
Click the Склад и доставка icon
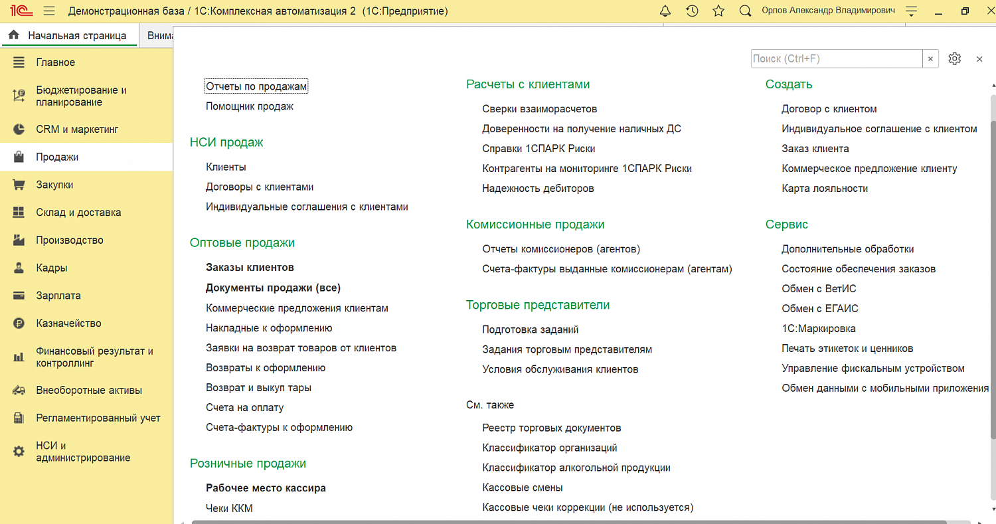point(19,213)
